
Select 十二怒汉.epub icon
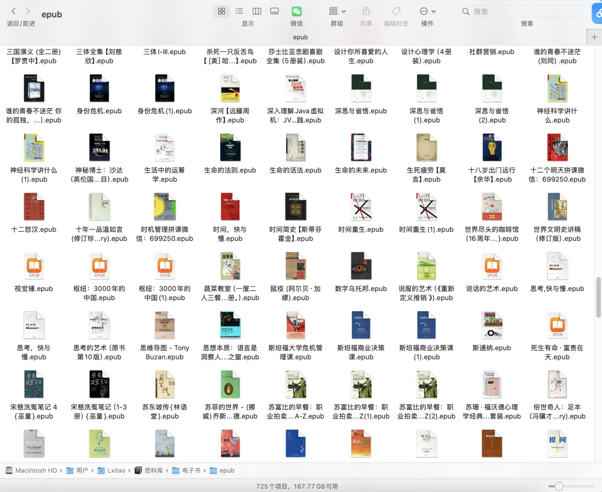[x=34, y=206]
